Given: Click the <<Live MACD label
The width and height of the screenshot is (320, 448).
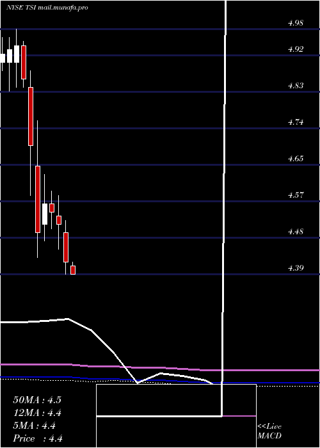Looking at the screenshot, I should (269, 431).
